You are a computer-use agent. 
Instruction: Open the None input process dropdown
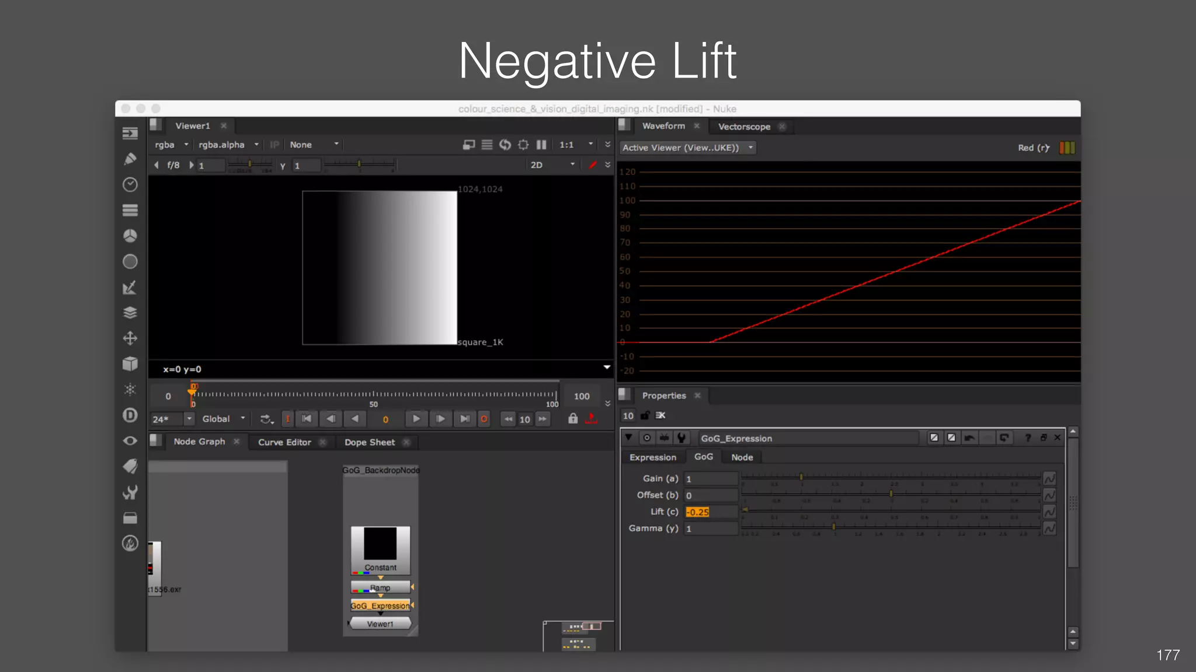[314, 145]
